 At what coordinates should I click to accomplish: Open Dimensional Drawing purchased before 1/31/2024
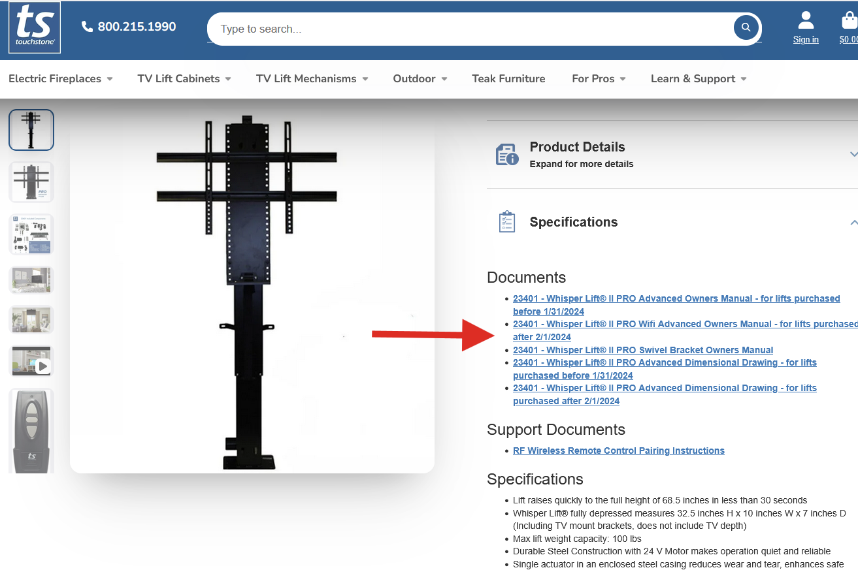pyautogui.click(x=665, y=369)
